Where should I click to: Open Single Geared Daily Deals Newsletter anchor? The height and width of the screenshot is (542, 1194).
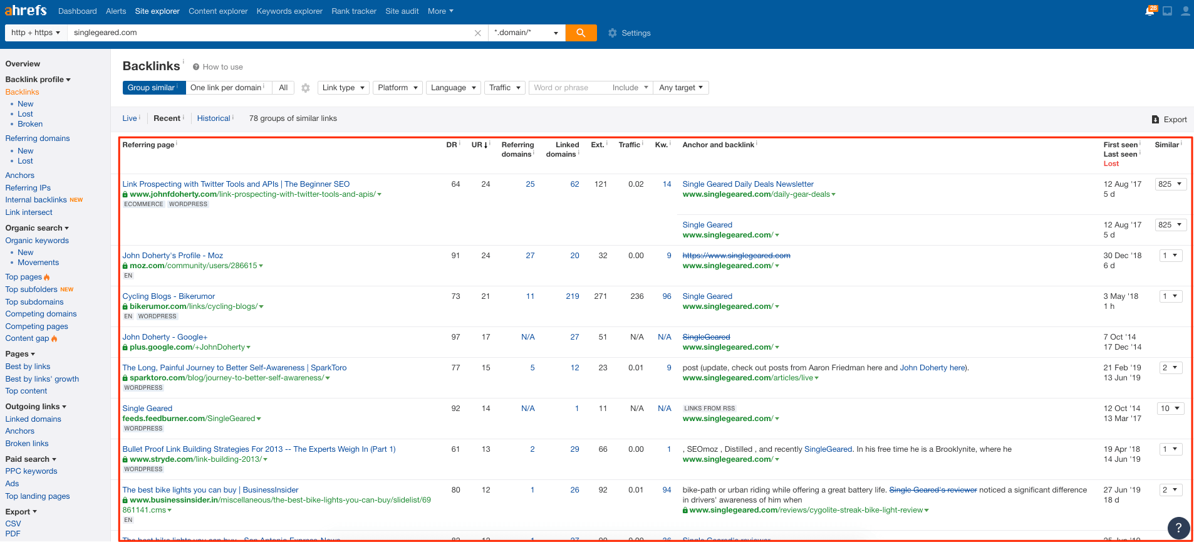coord(748,184)
